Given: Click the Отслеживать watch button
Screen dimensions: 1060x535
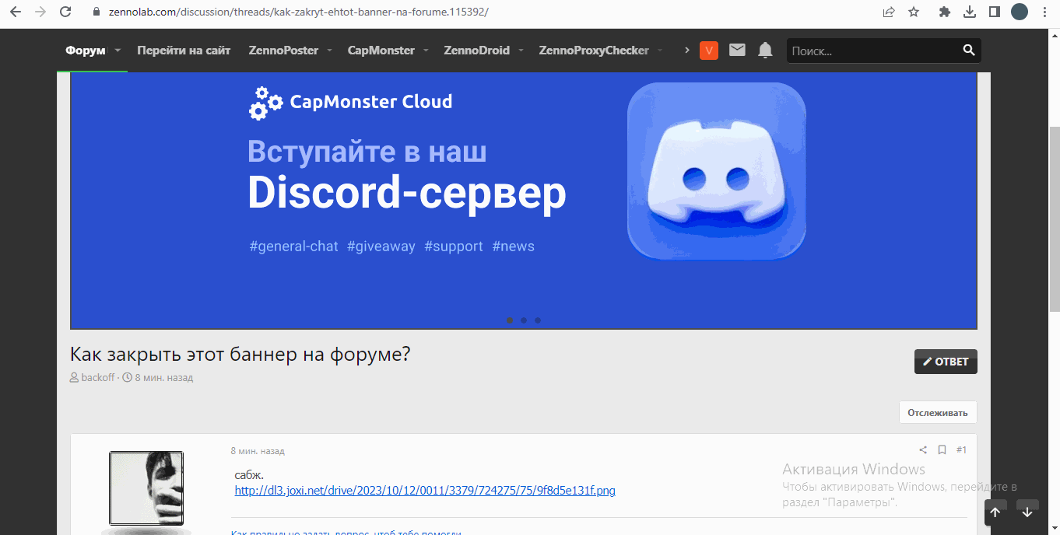Looking at the screenshot, I should 938,413.
